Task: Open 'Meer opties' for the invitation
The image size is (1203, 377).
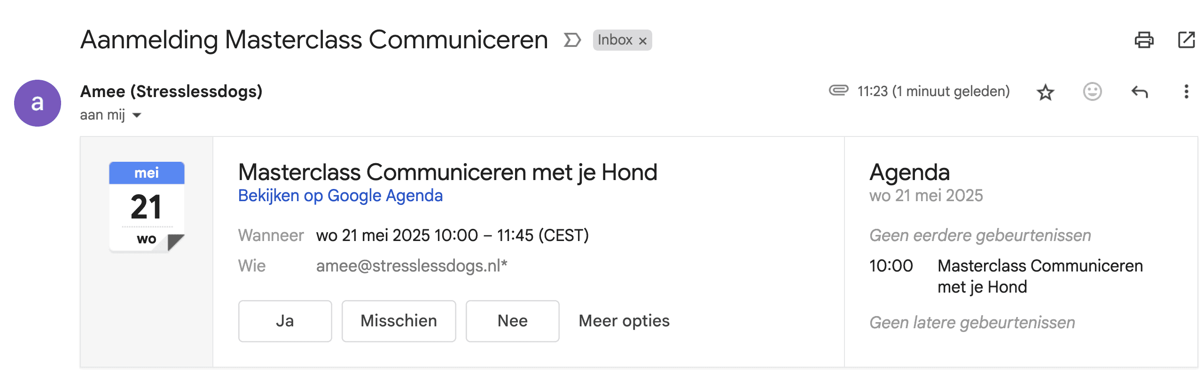Action: [624, 321]
